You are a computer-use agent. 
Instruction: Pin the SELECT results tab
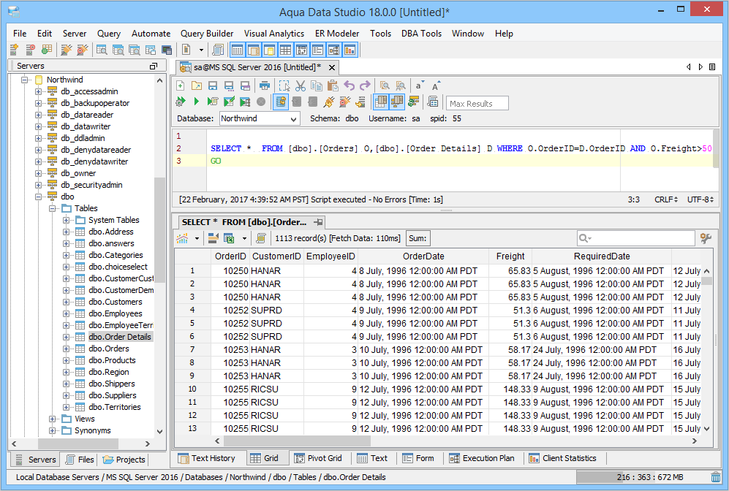[318, 222]
